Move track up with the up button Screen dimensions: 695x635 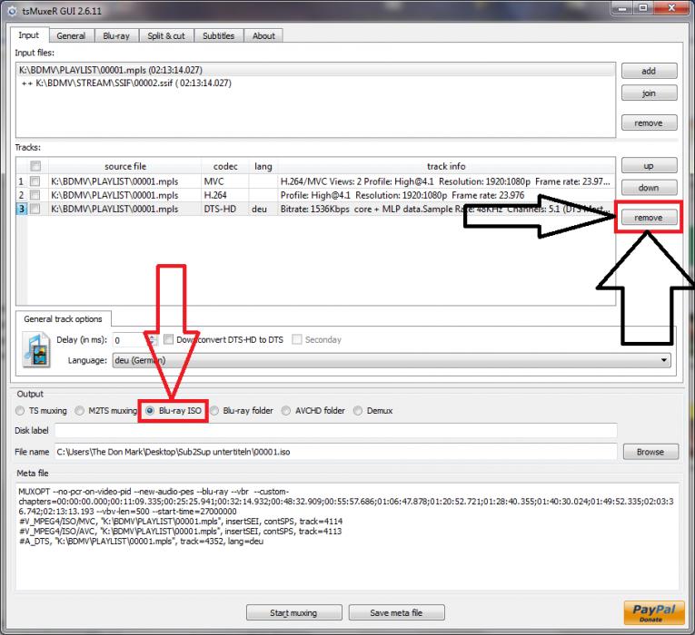[649, 166]
